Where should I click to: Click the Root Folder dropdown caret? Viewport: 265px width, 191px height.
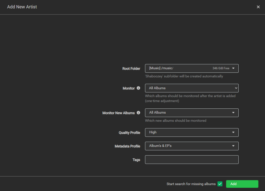coord(234,68)
